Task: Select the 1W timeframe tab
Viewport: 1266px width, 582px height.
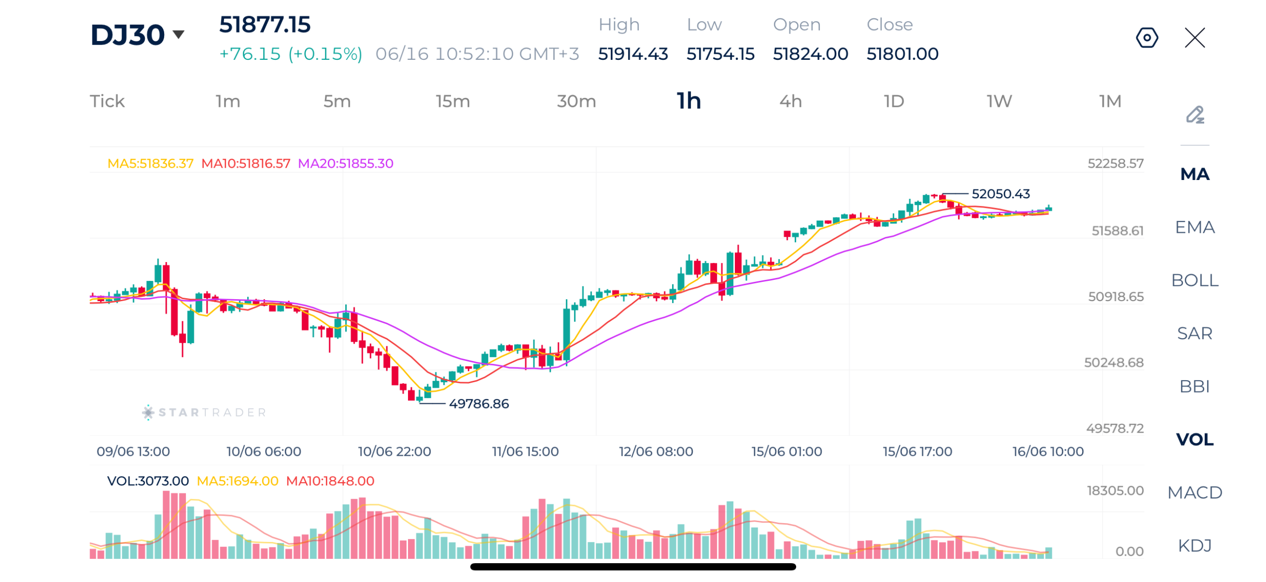Action: pyautogui.click(x=999, y=101)
